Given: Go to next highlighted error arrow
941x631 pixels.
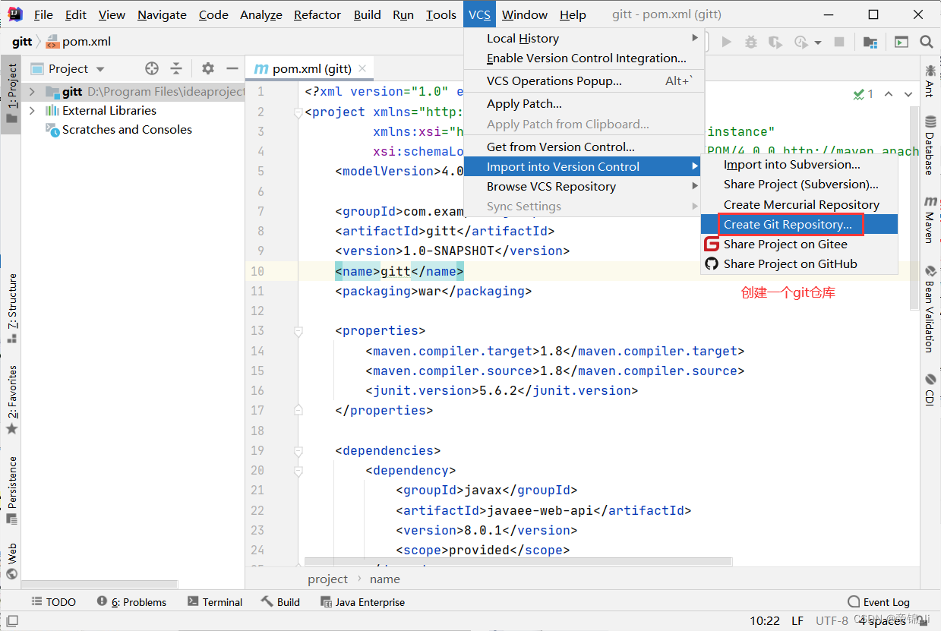Looking at the screenshot, I should pyautogui.click(x=908, y=94).
